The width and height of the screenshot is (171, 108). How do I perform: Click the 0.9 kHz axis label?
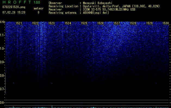[x=2, y=62]
